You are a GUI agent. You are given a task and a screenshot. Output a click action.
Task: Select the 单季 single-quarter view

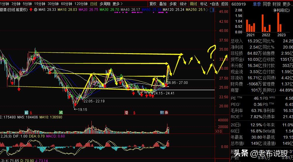[257, 4]
